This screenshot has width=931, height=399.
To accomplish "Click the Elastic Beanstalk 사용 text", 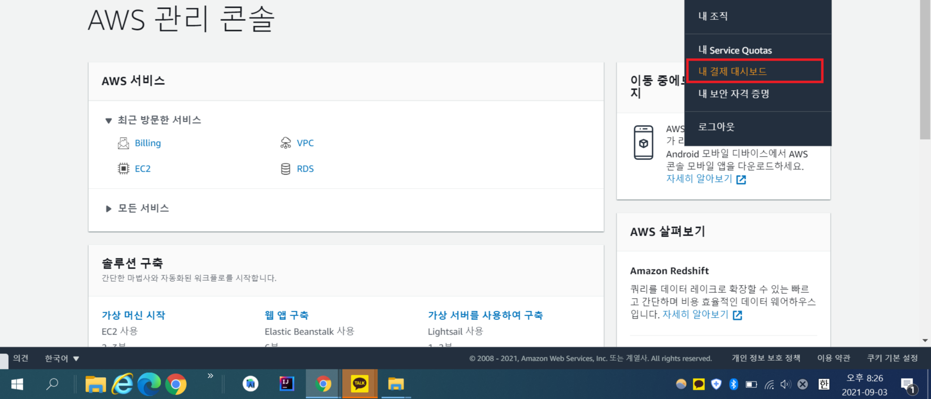I will [310, 332].
